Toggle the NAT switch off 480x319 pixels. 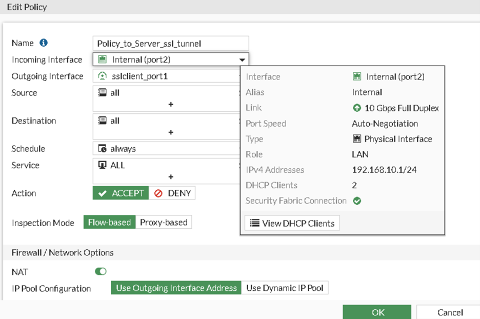(101, 271)
